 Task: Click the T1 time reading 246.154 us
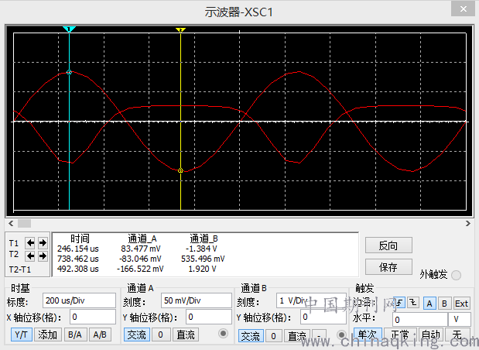tap(78, 249)
